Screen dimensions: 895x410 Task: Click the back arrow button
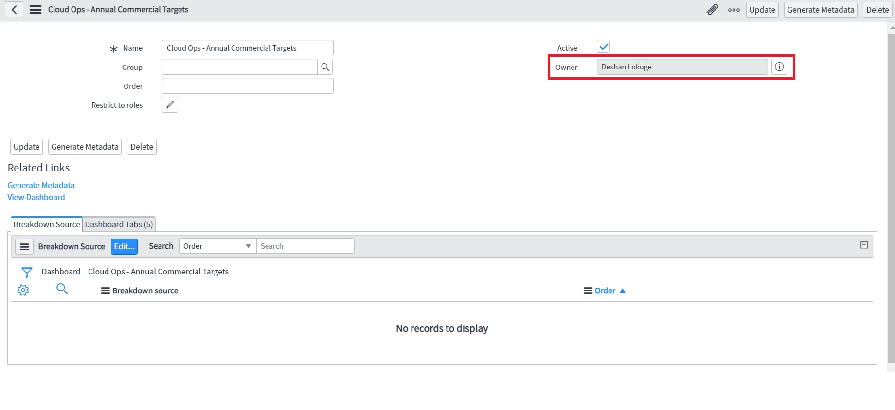point(14,10)
